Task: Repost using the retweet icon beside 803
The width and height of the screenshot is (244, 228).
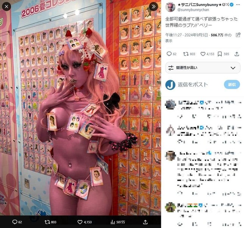Action: [x=185, y=54]
